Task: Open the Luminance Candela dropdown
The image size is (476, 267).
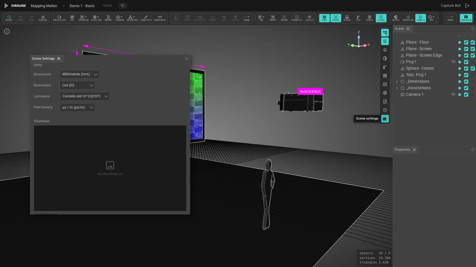Action: (x=85, y=96)
